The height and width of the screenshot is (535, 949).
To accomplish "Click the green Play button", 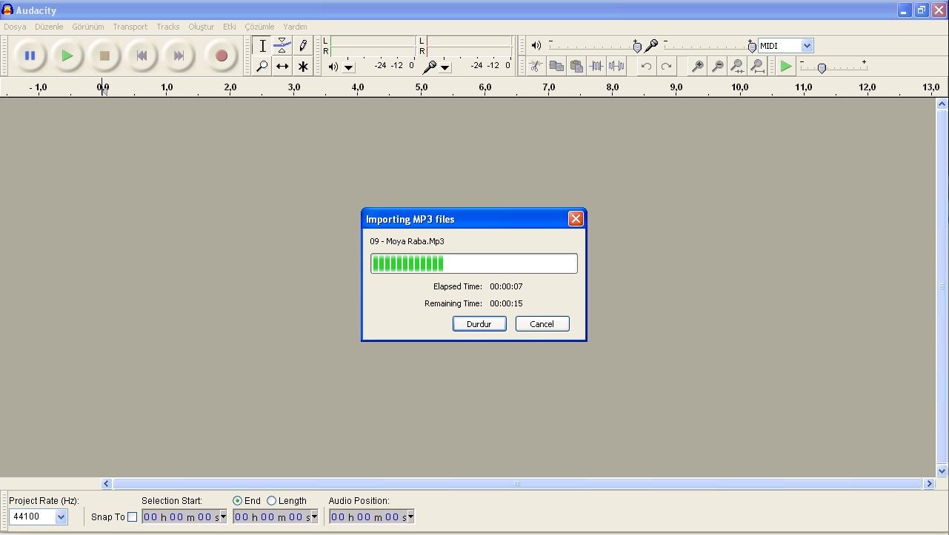I will (67, 55).
